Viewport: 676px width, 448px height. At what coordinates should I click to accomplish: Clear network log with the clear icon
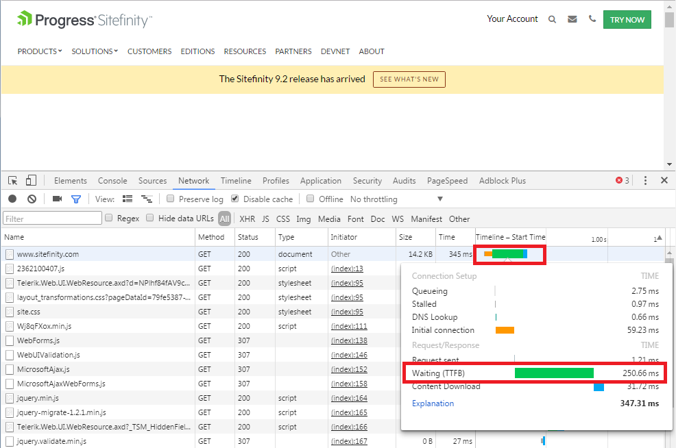[31, 199]
